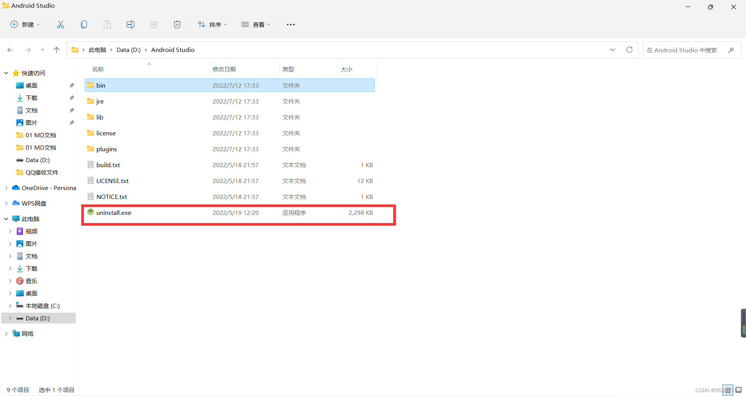This screenshot has height=396, width=746.
Task: Expand address bar history dropdown
Action: [x=613, y=50]
